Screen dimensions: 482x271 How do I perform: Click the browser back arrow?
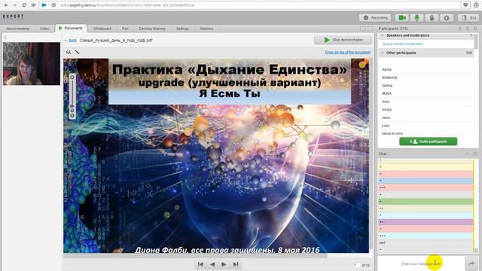pyautogui.click(x=6, y=5)
